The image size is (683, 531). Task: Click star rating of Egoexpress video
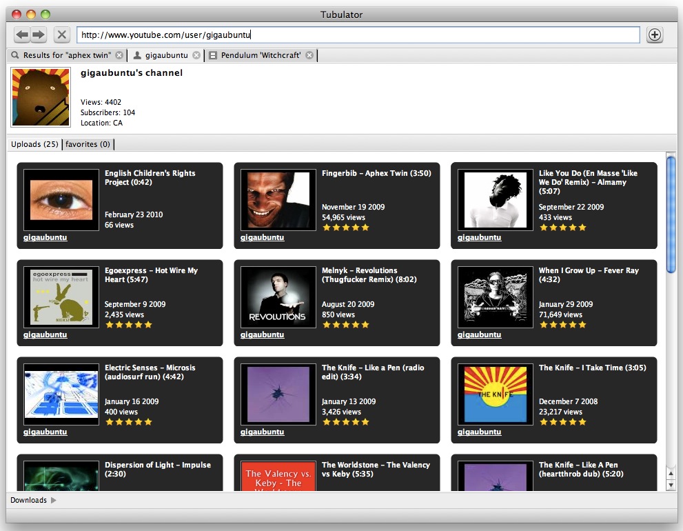[129, 324]
